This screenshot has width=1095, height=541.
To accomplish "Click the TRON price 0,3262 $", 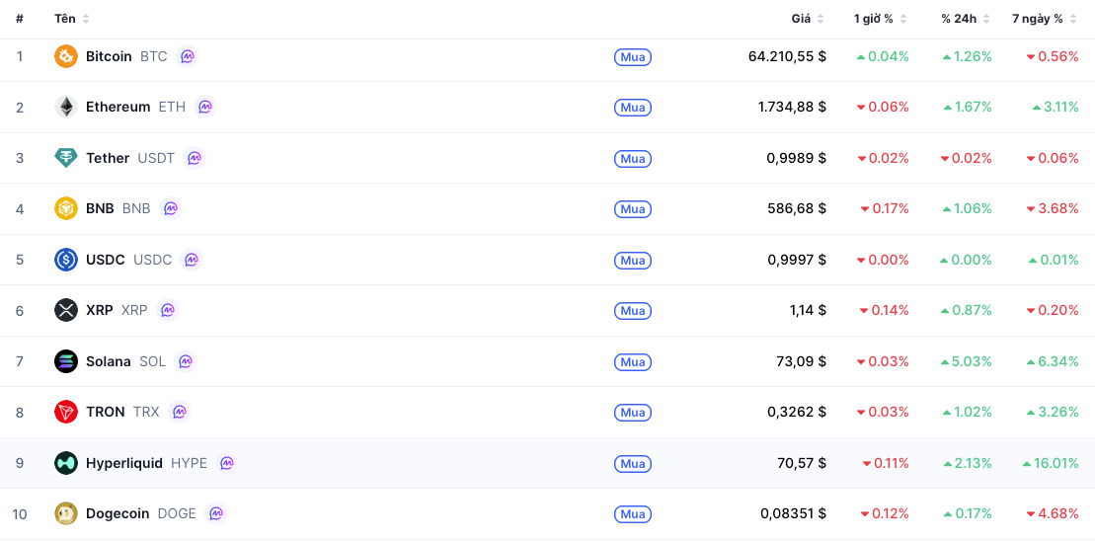I will coord(797,412).
